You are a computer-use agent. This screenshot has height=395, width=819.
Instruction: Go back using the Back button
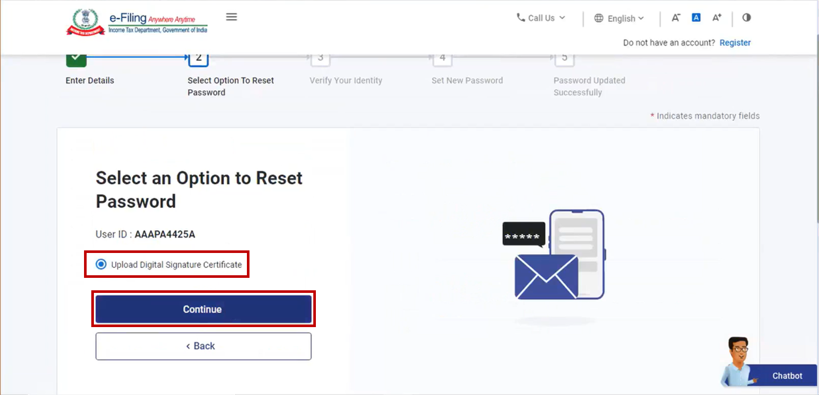[x=203, y=346]
